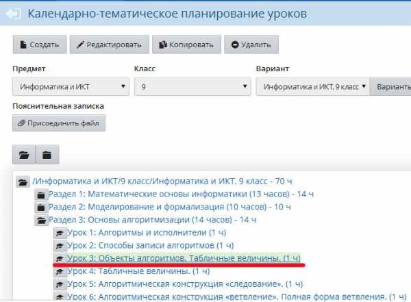
Task: Open Урок 5: Алгоритмическая конструкция «следование»
Action: [x=185, y=284]
